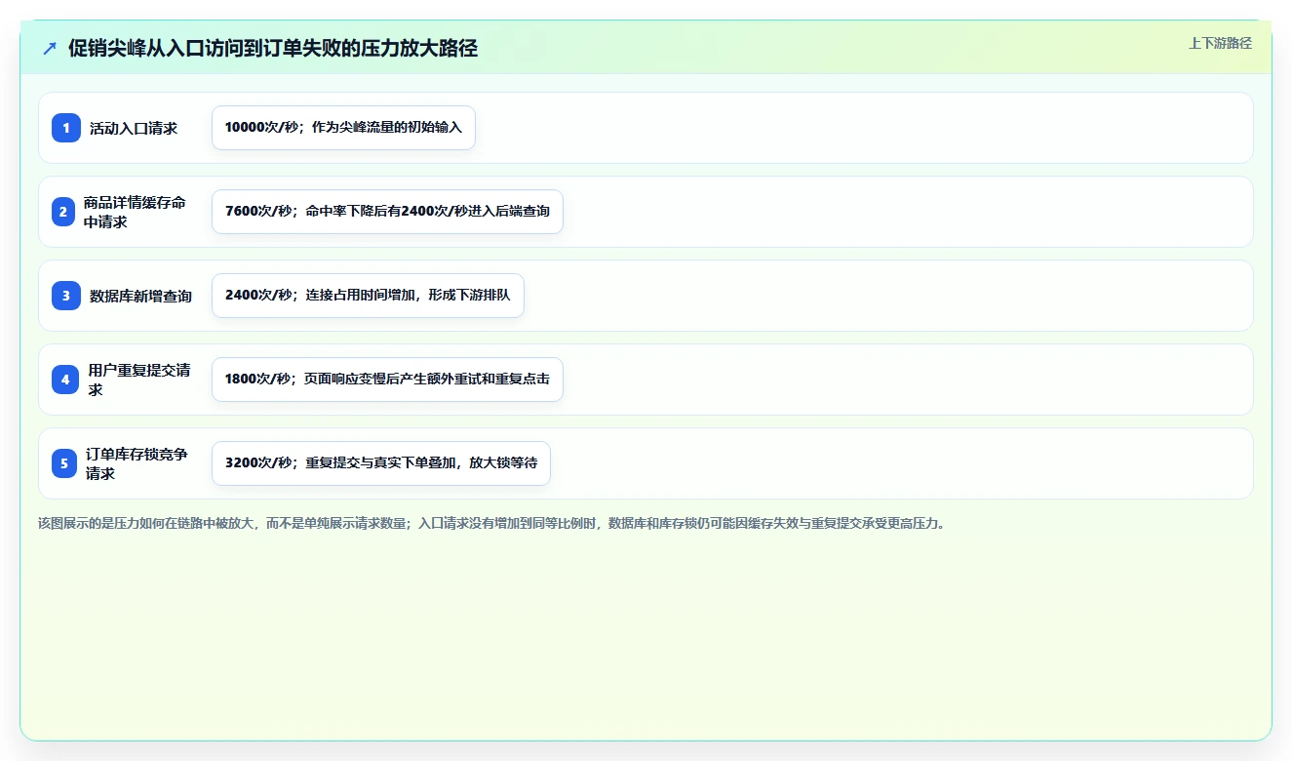Click the 10000次/秒 初始输入 value box
Viewport: 1292px width, 761px height.
pyautogui.click(x=343, y=128)
